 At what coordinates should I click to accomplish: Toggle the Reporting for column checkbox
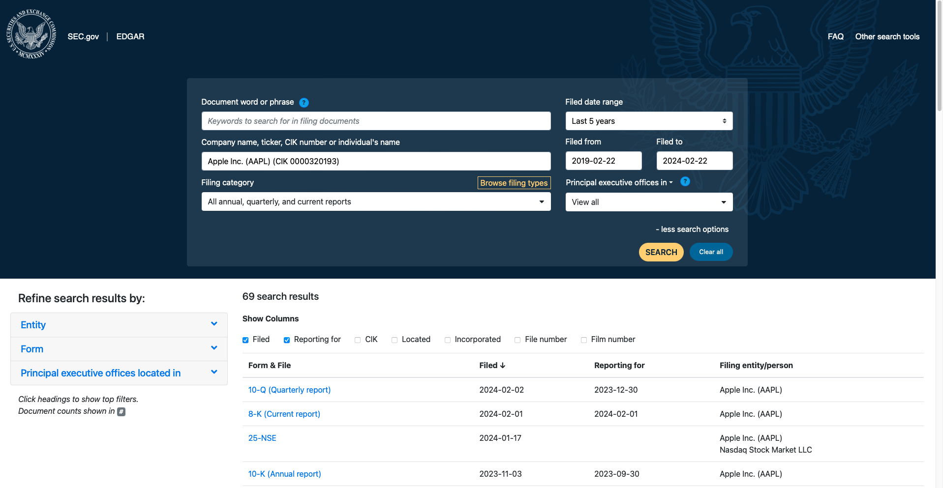(x=287, y=340)
